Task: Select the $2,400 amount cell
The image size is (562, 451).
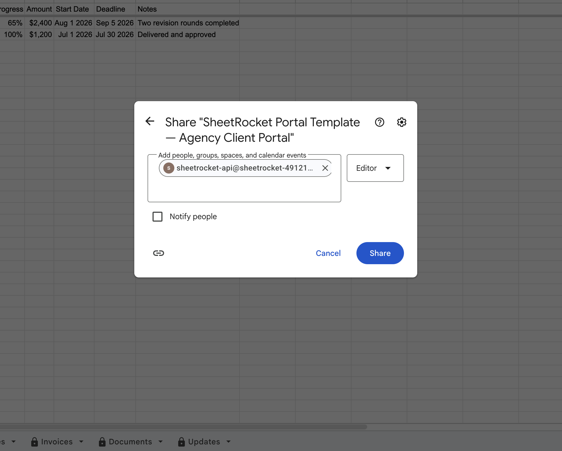Action: point(39,23)
